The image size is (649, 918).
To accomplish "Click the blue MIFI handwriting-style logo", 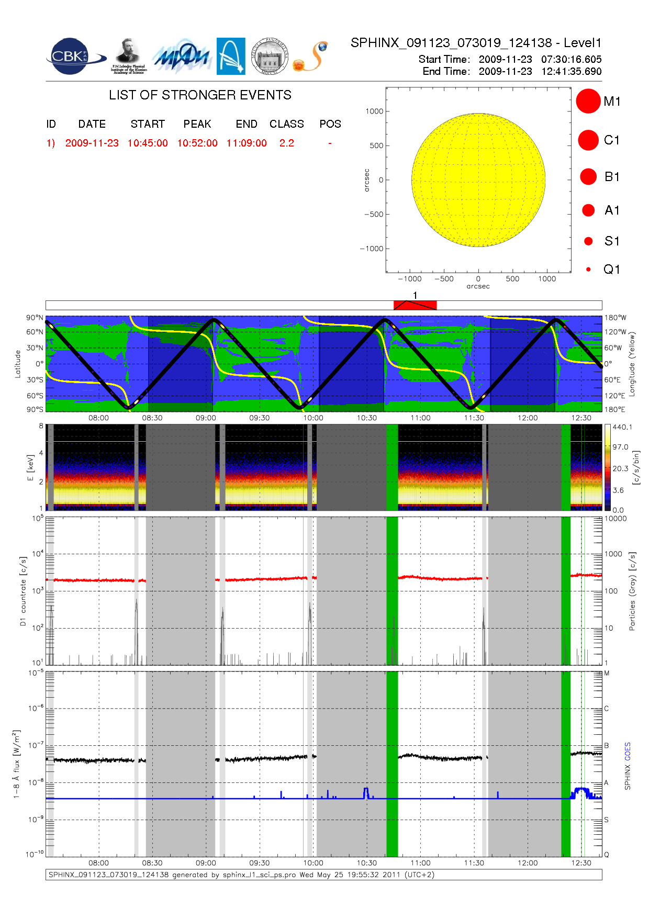I will click(x=181, y=57).
